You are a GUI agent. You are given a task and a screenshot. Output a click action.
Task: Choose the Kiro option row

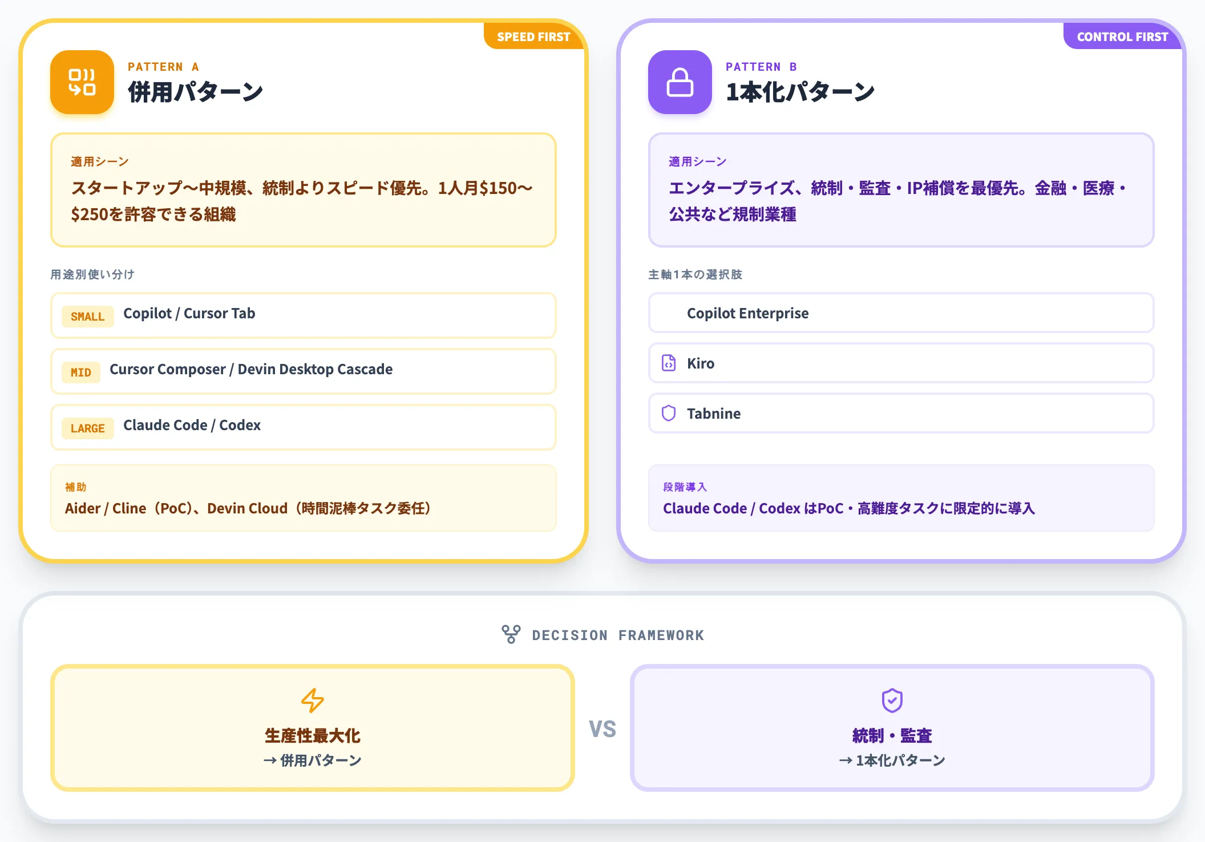tap(901, 363)
